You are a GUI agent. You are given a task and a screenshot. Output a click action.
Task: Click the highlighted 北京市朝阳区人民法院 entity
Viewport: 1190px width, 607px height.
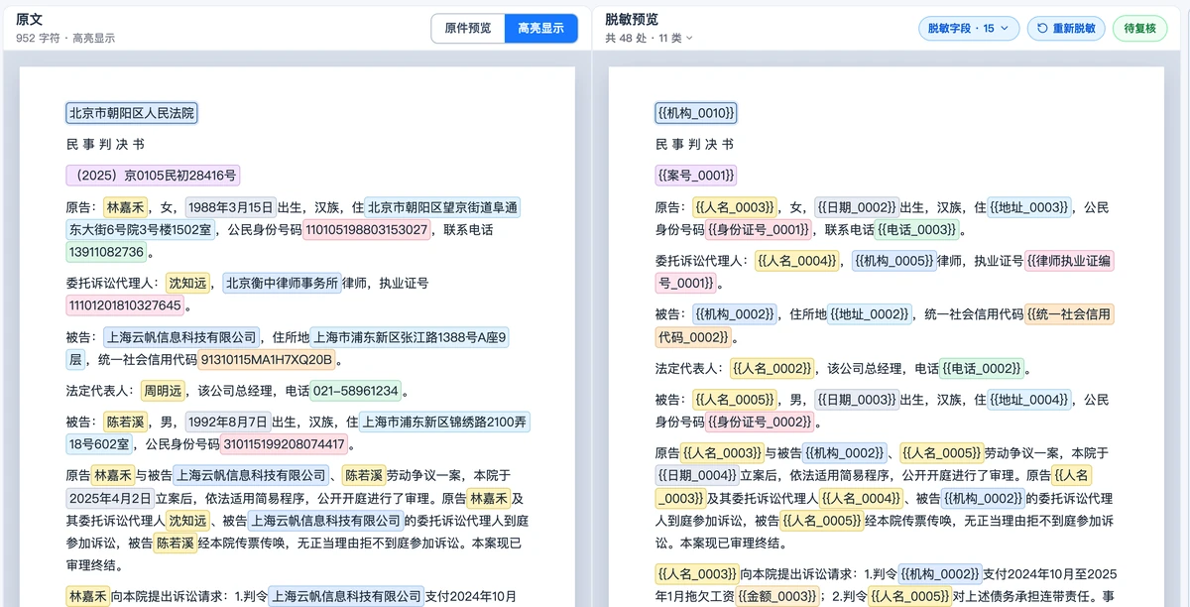coord(132,113)
